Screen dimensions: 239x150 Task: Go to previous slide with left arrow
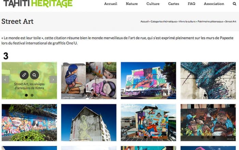point(5,79)
